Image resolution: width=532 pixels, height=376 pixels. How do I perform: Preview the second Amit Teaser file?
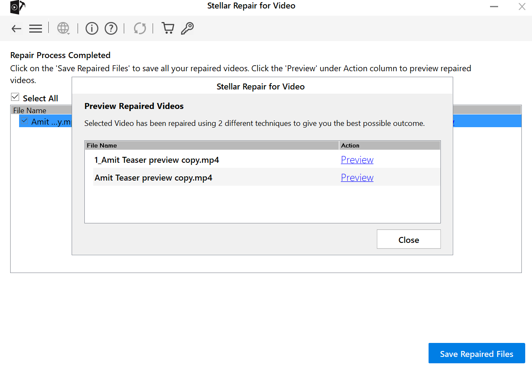[357, 178]
